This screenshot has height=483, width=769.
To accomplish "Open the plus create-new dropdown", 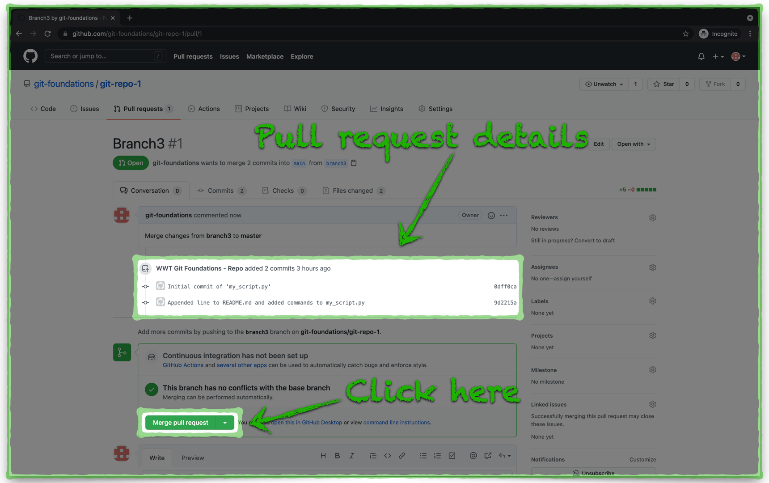I will [x=718, y=56].
